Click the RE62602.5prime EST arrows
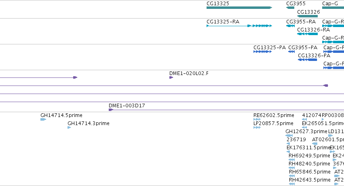The height and width of the screenshot is (186, 344). pyautogui.click(x=257, y=119)
